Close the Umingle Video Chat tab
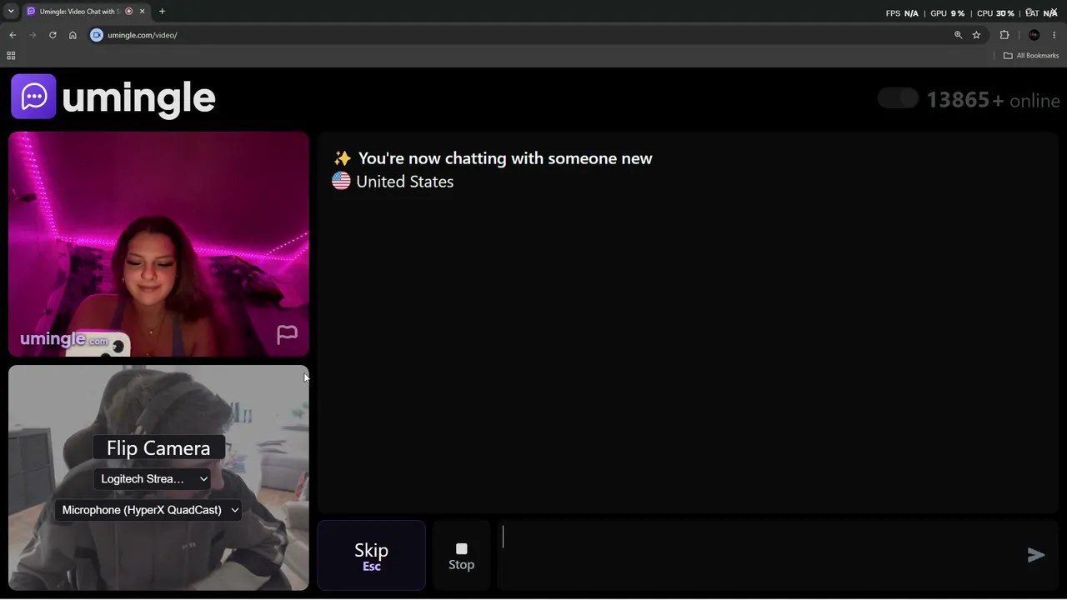Viewport: 1067px width, 600px height. coord(142,12)
